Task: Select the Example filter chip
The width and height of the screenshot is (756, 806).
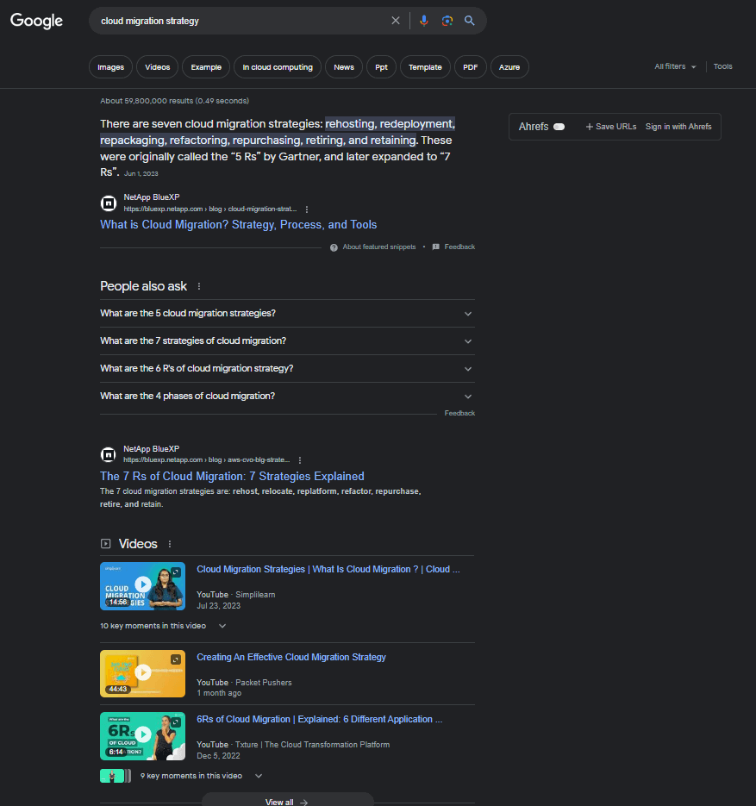Action: tap(206, 67)
